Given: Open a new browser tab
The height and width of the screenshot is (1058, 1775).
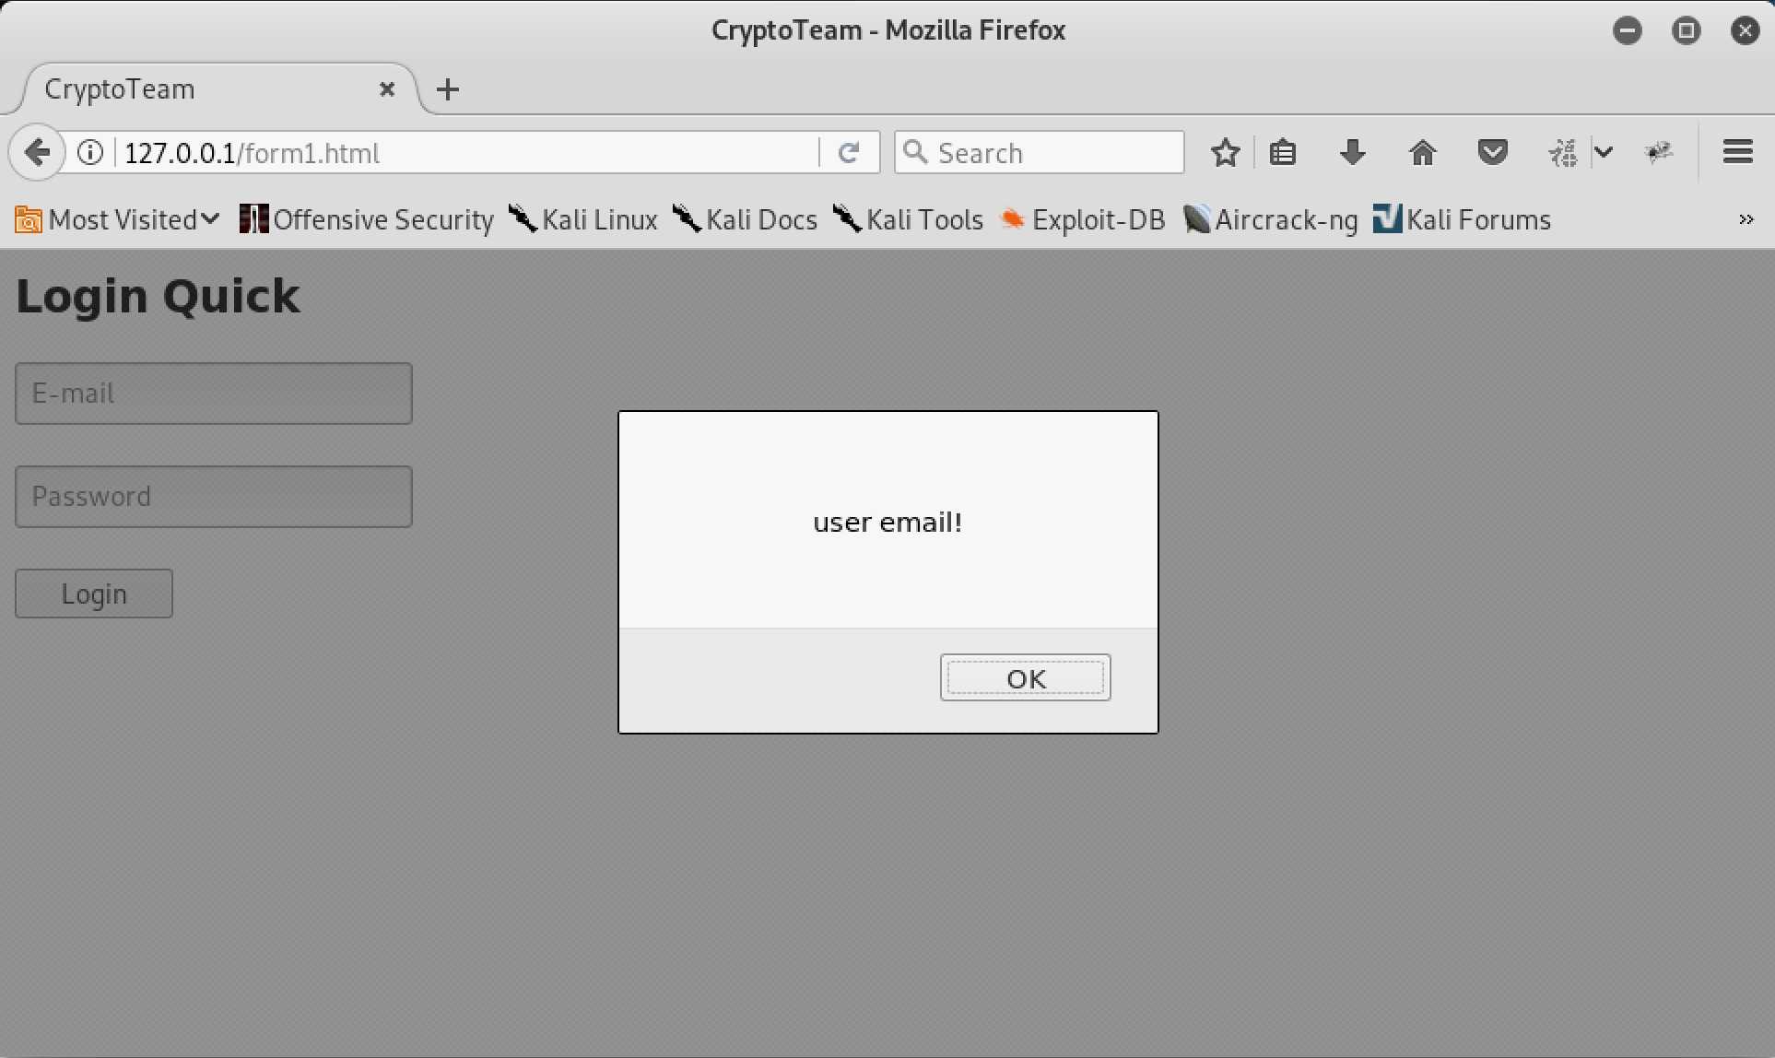Looking at the screenshot, I should point(447,88).
